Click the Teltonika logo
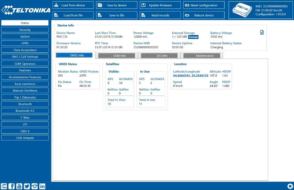 pyautogui.click(x=25, y=10)
